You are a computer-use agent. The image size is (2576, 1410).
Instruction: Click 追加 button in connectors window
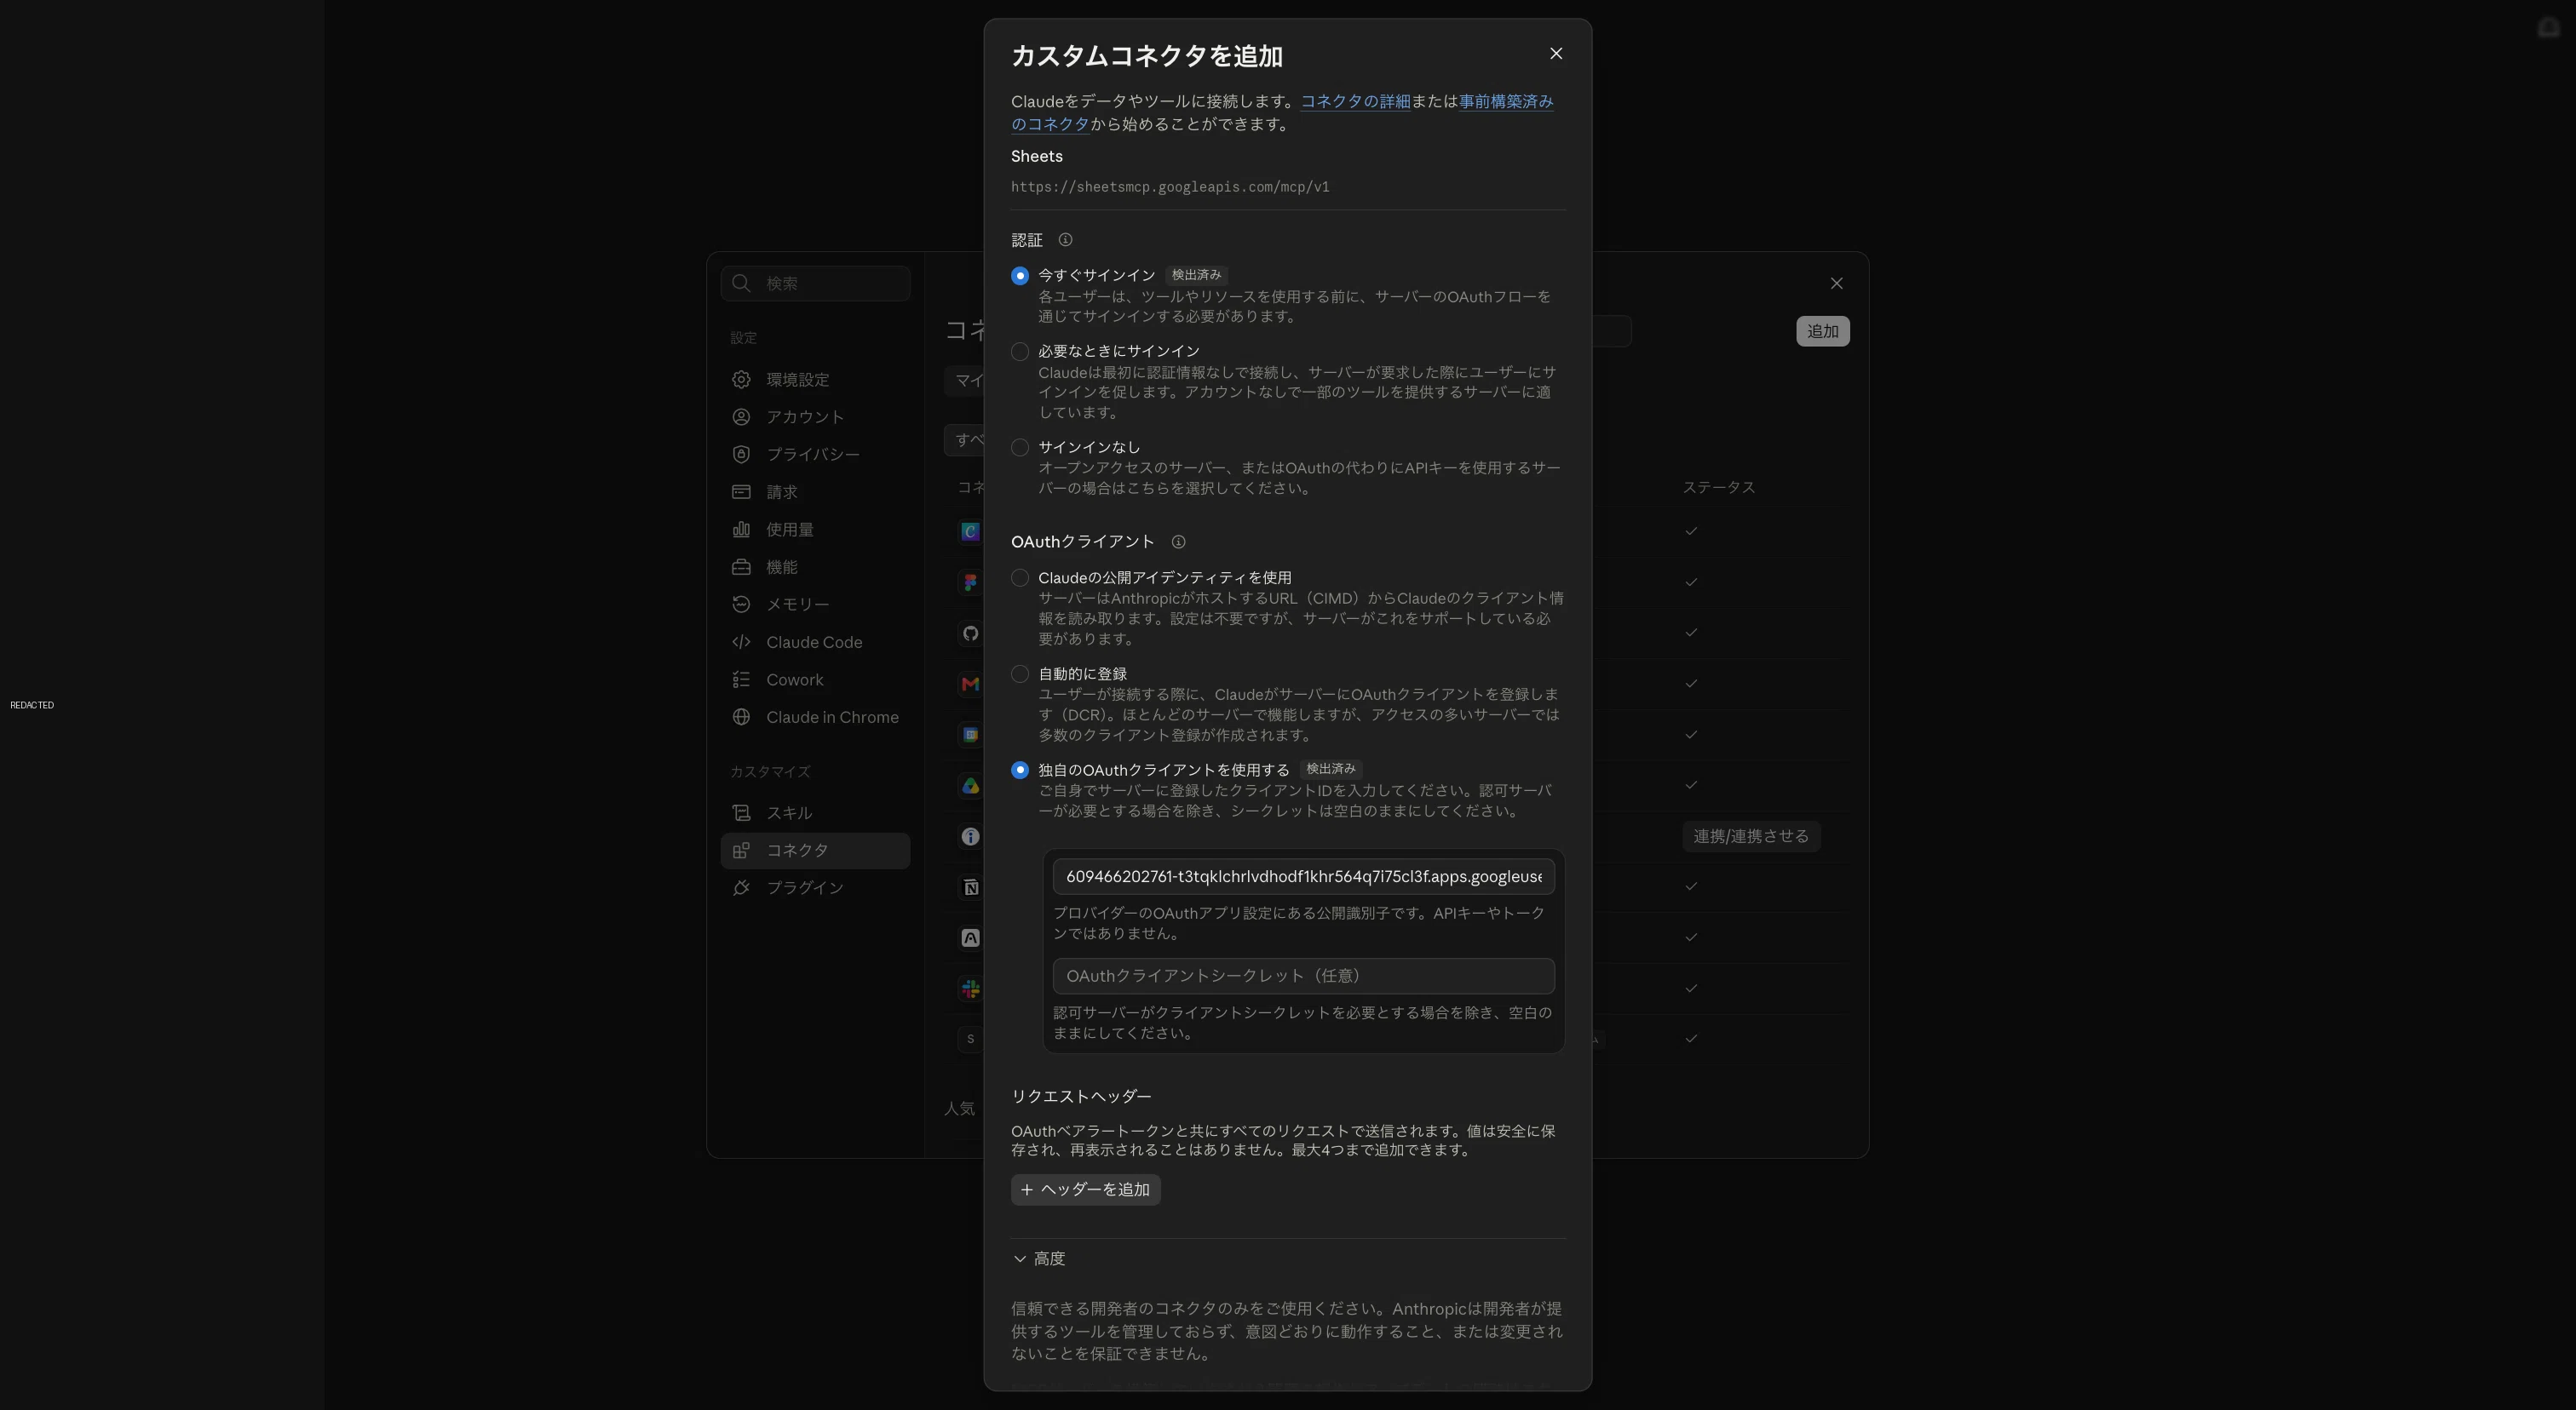tap(1822, 332)
